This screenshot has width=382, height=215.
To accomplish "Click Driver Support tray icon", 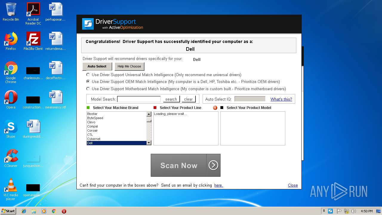I will tap(330, 211).
